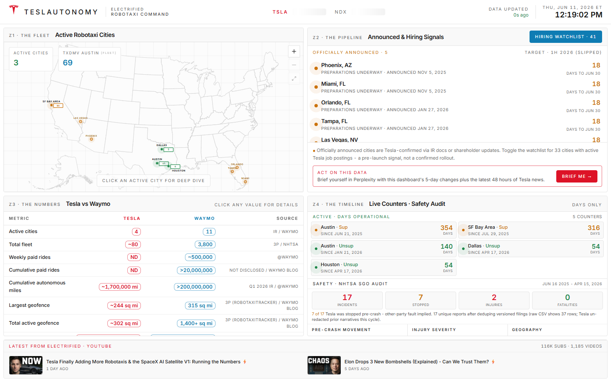Click the CHAOS video thumbnail
Screen dimensions: 611x382
324,365
